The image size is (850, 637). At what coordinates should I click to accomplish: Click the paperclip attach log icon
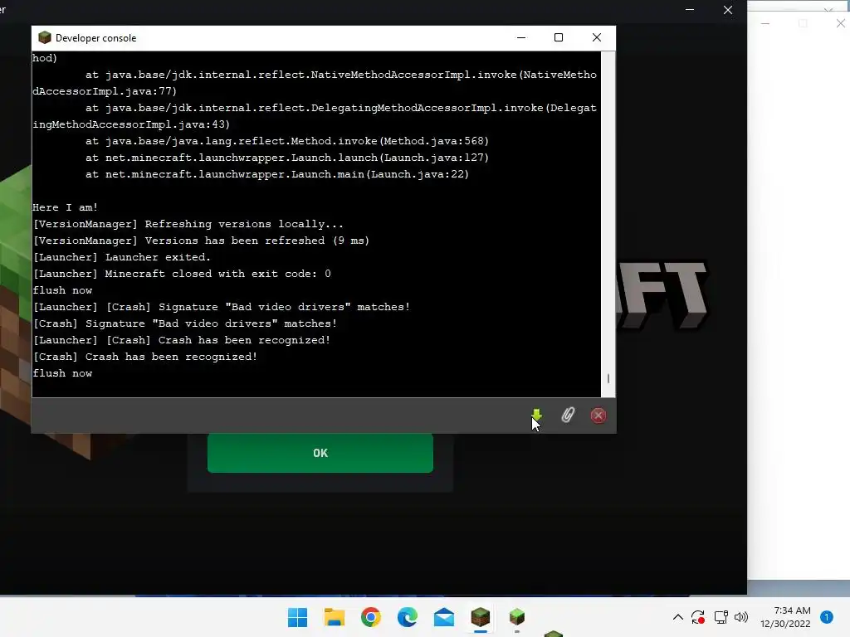pyautogui.click(x=568, y=415)
